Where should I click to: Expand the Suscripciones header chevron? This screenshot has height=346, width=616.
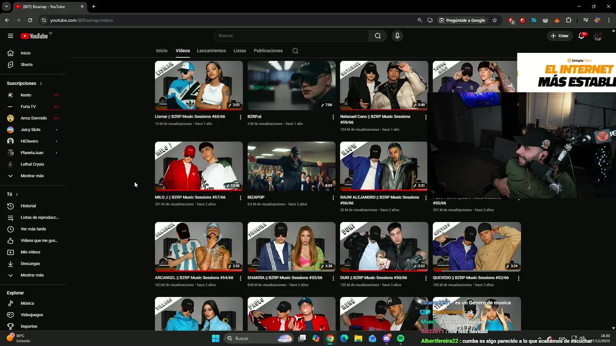coord(40,84)
